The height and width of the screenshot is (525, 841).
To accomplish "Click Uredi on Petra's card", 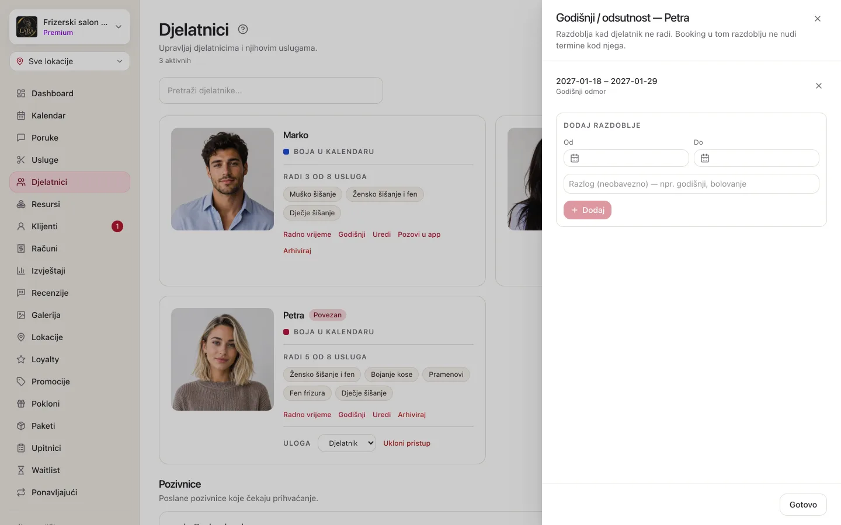I will [x=382, y=415].
